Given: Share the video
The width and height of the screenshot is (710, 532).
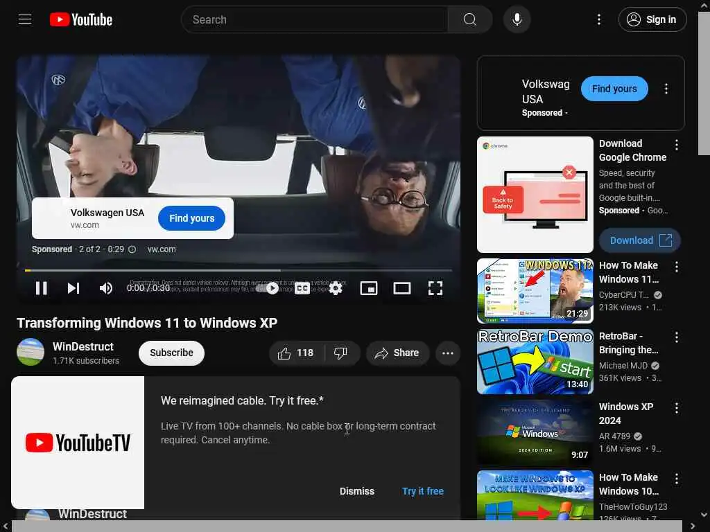Looking at the screenshot, I should coord(397,353).
